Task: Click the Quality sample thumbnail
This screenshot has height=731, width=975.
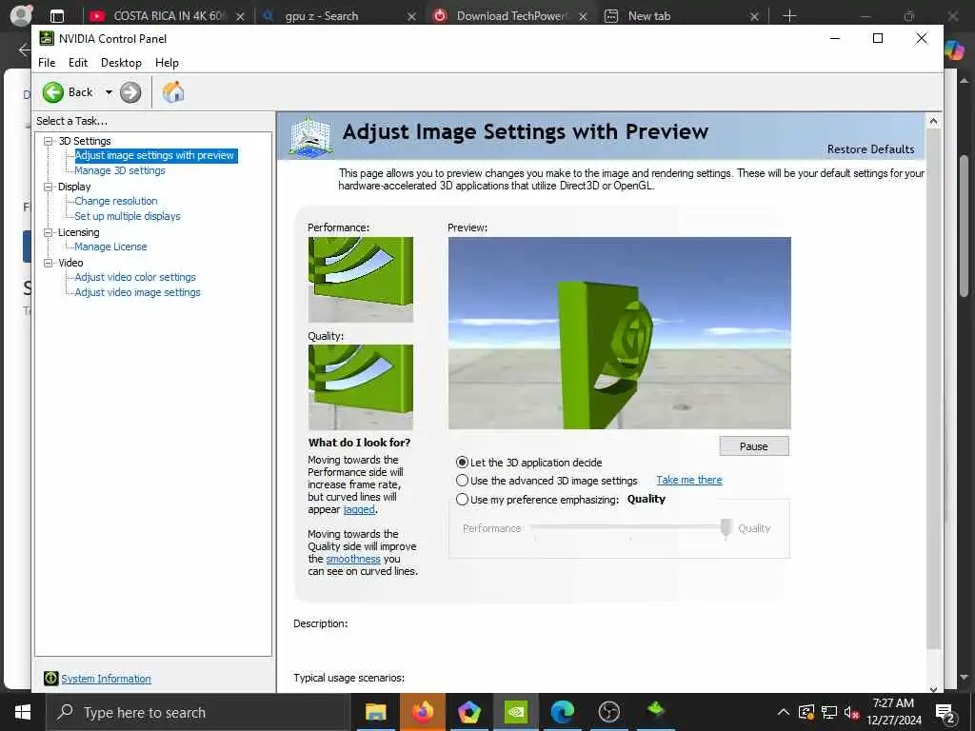Action: pos(361,387)
